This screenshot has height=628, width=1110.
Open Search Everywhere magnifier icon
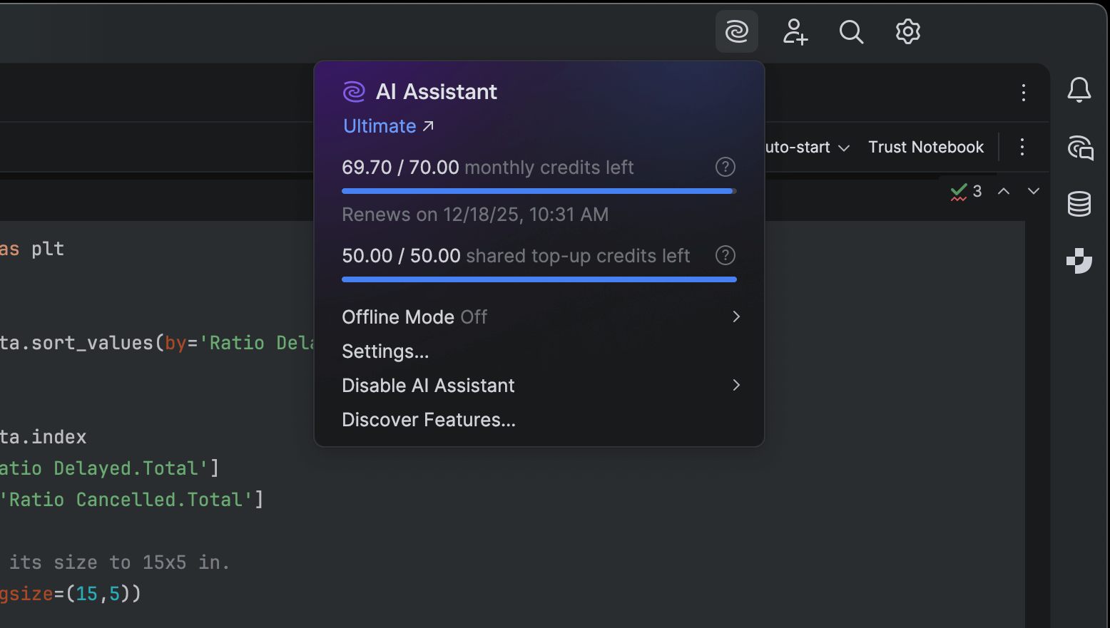851,31
